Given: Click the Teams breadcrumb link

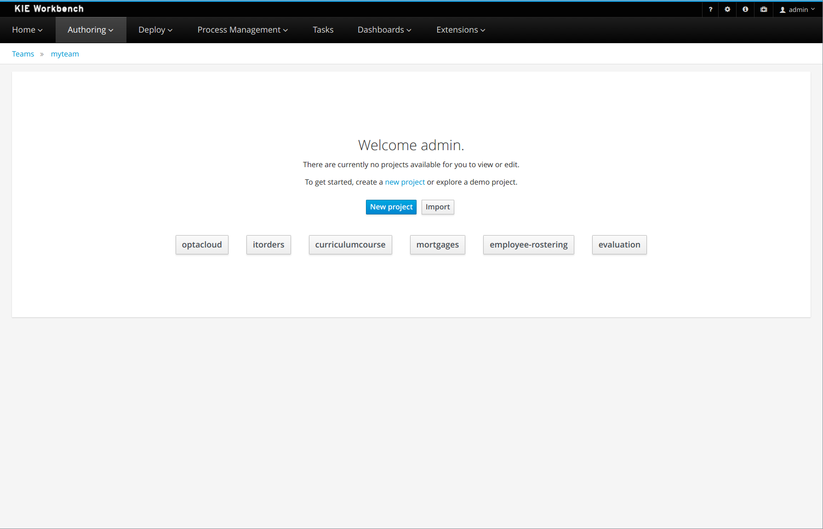Looking at the screenshot, I should pyautogui.click(x=23, y=54).
